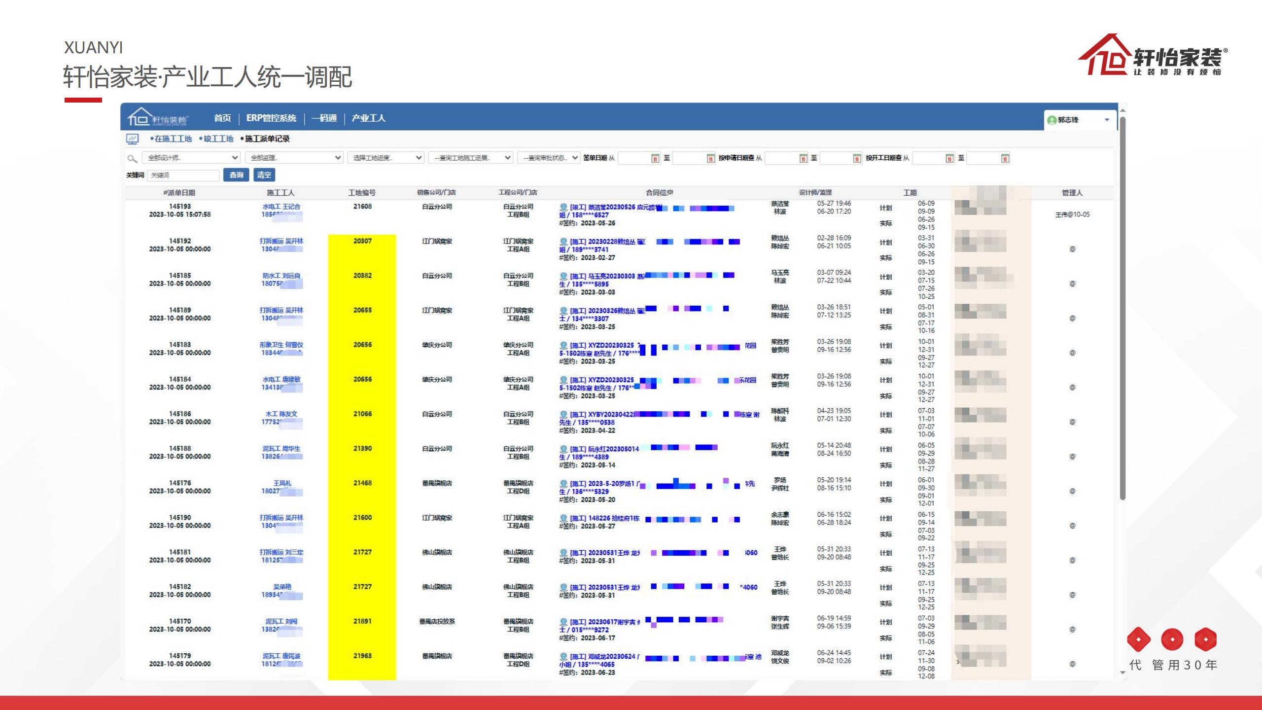Screen dimensions: 1262x710
Task: Click #派单日期 column header
Action: [x=179, y=193]
